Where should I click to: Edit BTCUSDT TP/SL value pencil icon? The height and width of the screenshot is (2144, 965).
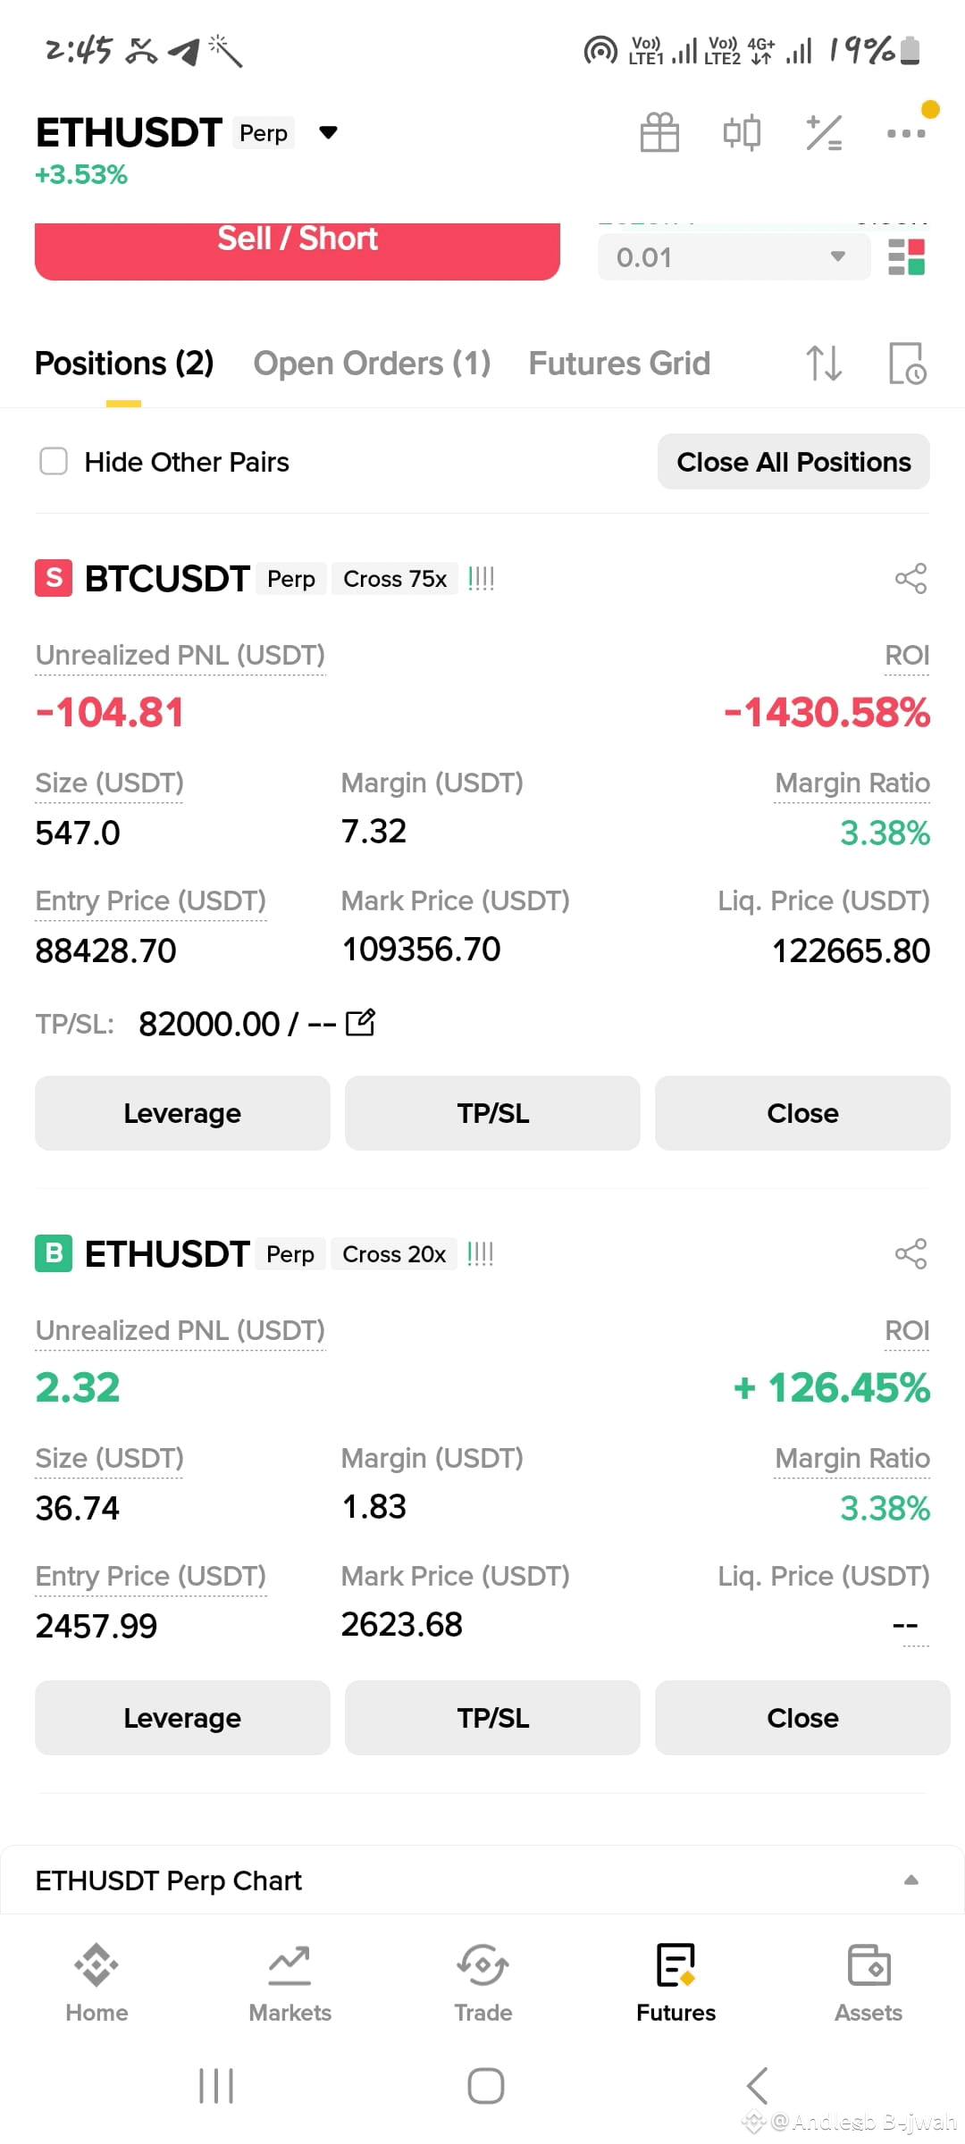360,1022
